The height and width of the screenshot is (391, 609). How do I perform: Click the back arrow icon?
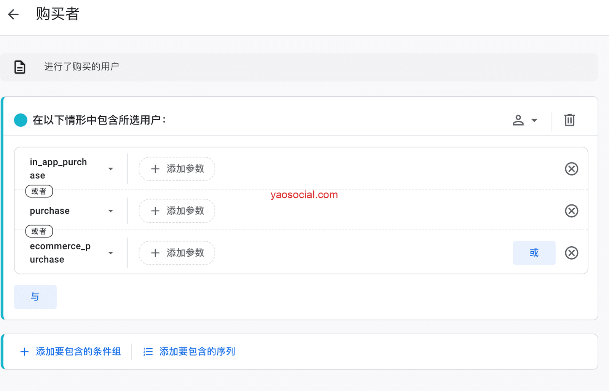pyautogui.click(x=13, y=14)
